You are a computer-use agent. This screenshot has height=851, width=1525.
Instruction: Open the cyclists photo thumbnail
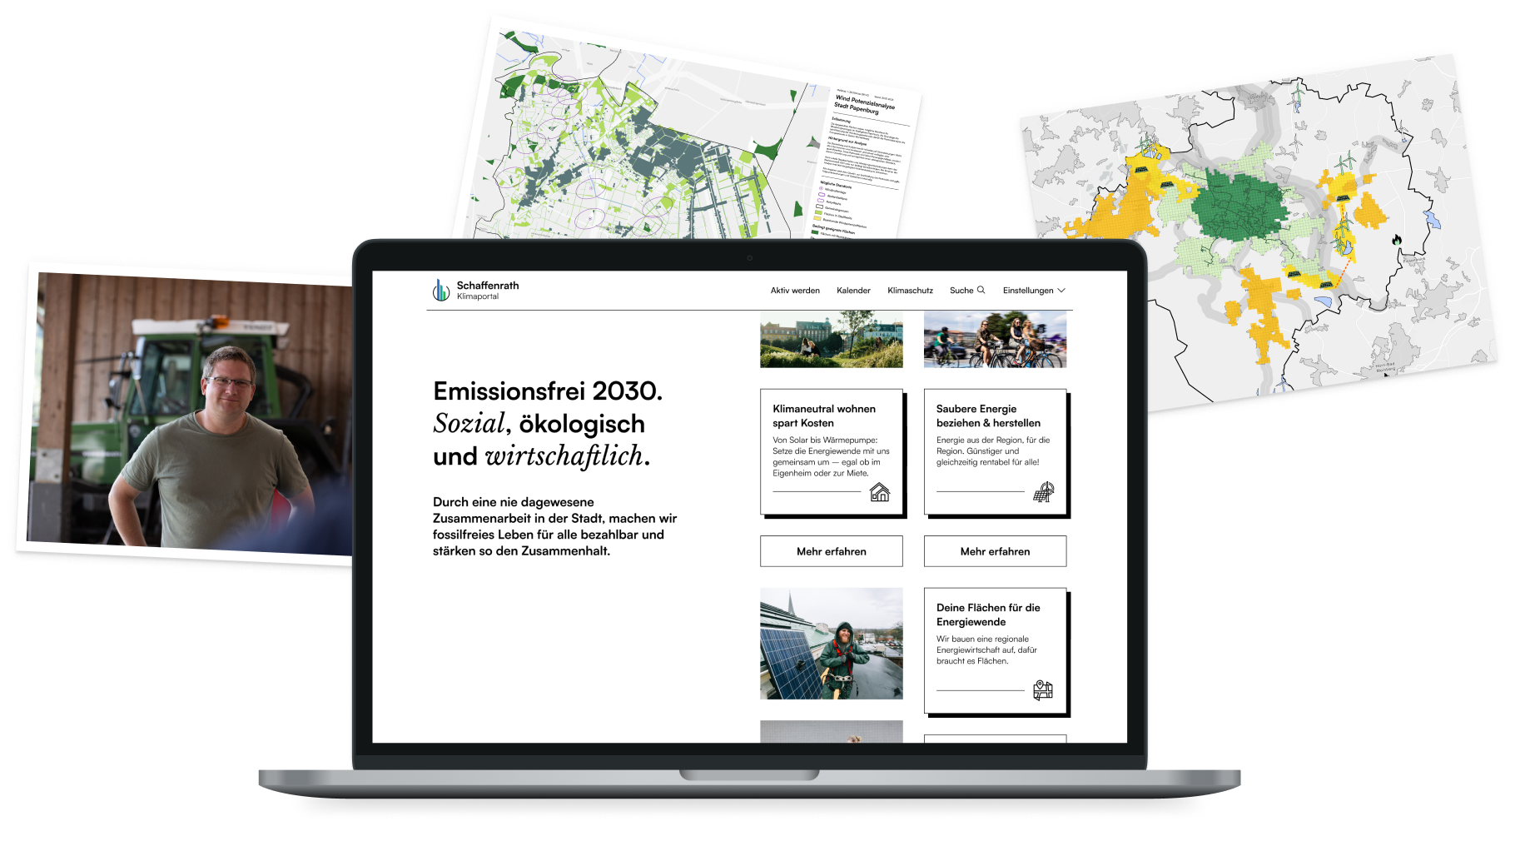pos(995,339)
